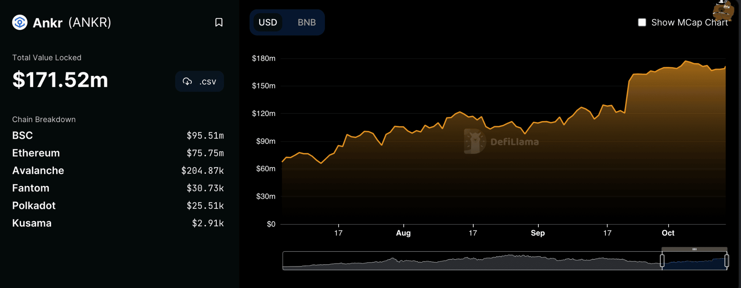Click the Ankr logo icon
Screen dimensions: 741x288
pos(20,22)
